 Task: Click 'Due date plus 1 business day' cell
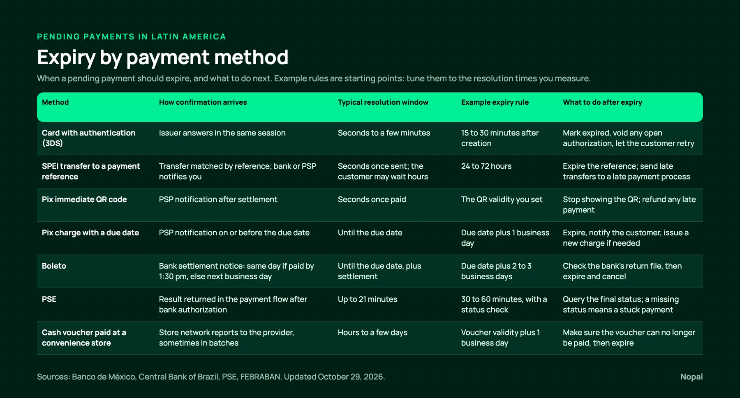pos(505,238)
